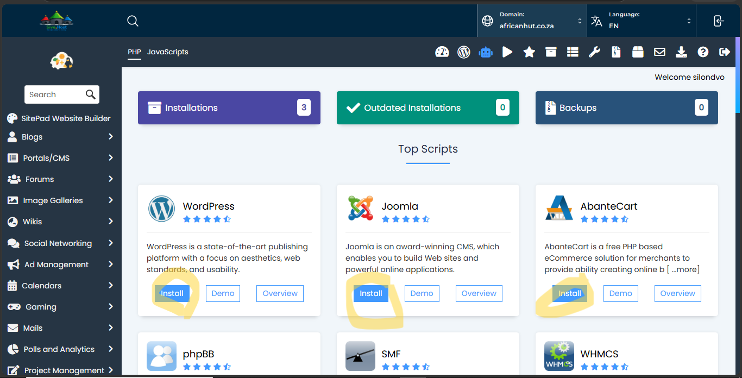Click the exit door icon at top right
The width and height of the screenshot is (742, 378).
(719, 21)
